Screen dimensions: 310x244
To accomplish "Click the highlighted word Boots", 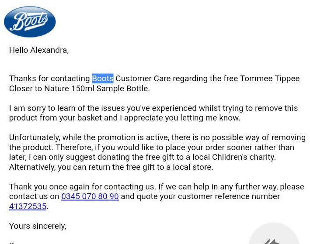I will coord(102,79).
